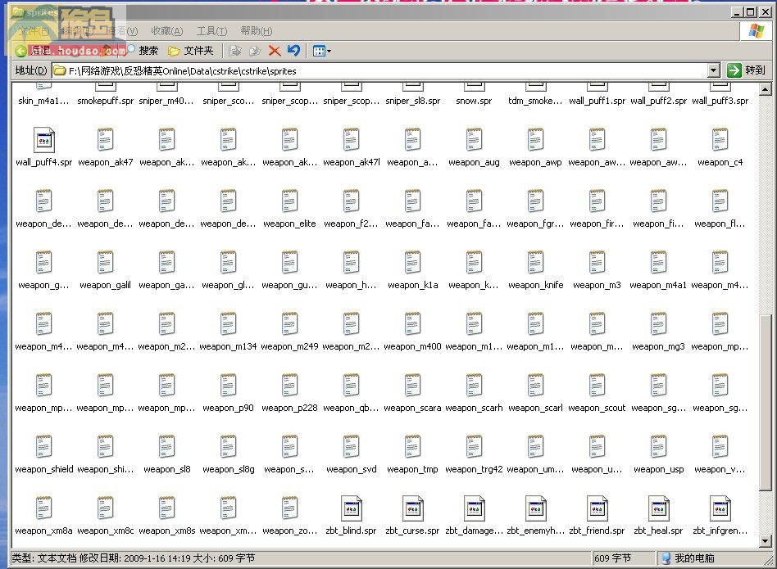This screenshot has width=777, height=569.
Task: Select the weapon_shield file icon
Action: [43, 447]
